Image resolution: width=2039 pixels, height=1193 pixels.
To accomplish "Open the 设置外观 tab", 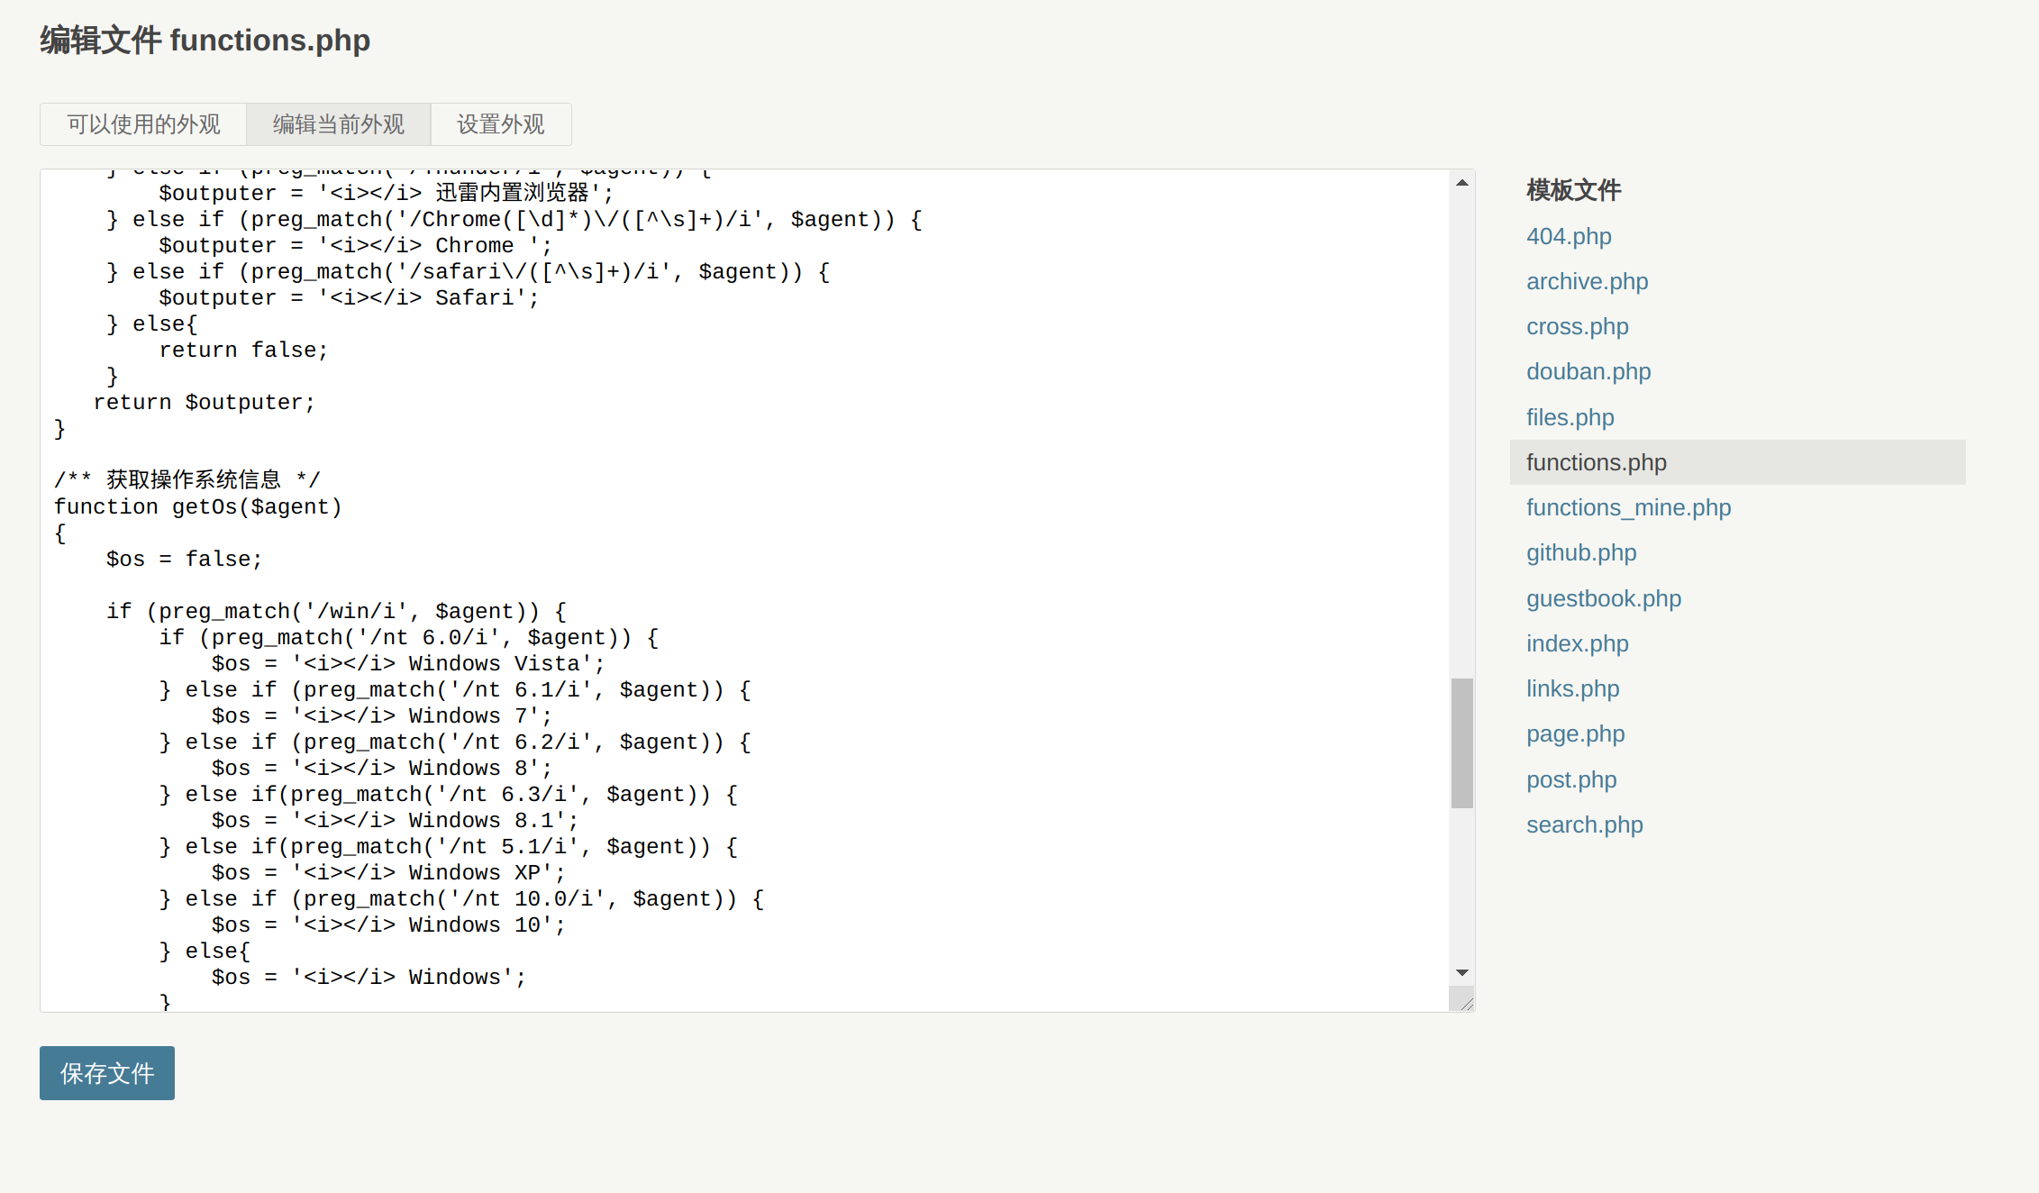I will (x=501, y=124).
